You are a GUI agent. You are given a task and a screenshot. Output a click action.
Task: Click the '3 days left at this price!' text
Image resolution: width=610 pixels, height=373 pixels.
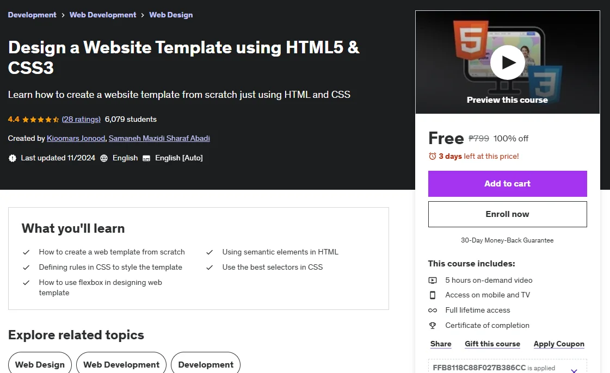click(479, 156)
